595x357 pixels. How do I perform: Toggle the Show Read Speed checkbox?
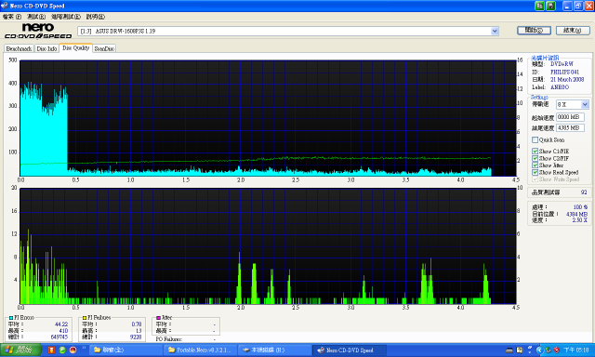pyautogui.click(x=535, y=172)
